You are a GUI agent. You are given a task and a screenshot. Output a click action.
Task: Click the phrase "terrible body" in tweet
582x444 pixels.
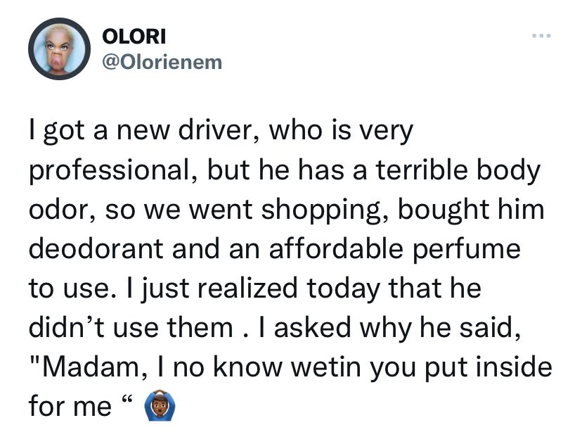pos(458,172)
